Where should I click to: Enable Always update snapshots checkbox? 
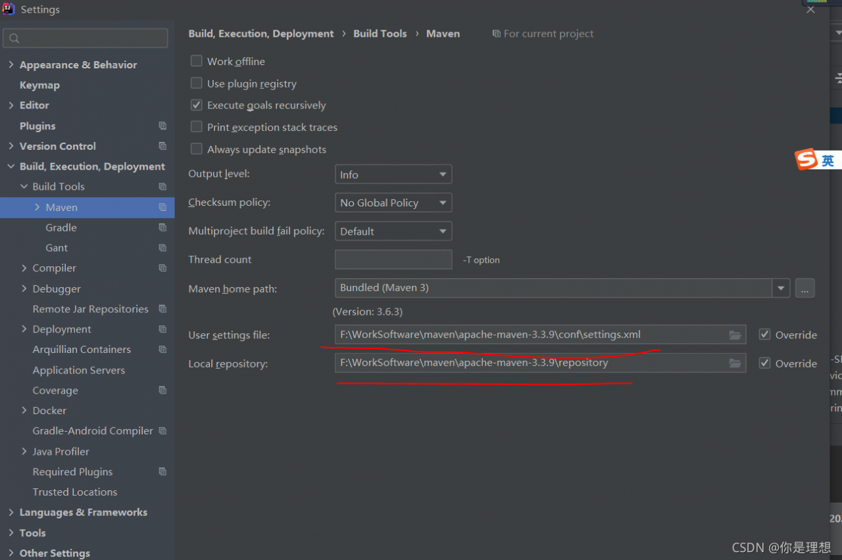pyautogui.click(x=196, y=149)
